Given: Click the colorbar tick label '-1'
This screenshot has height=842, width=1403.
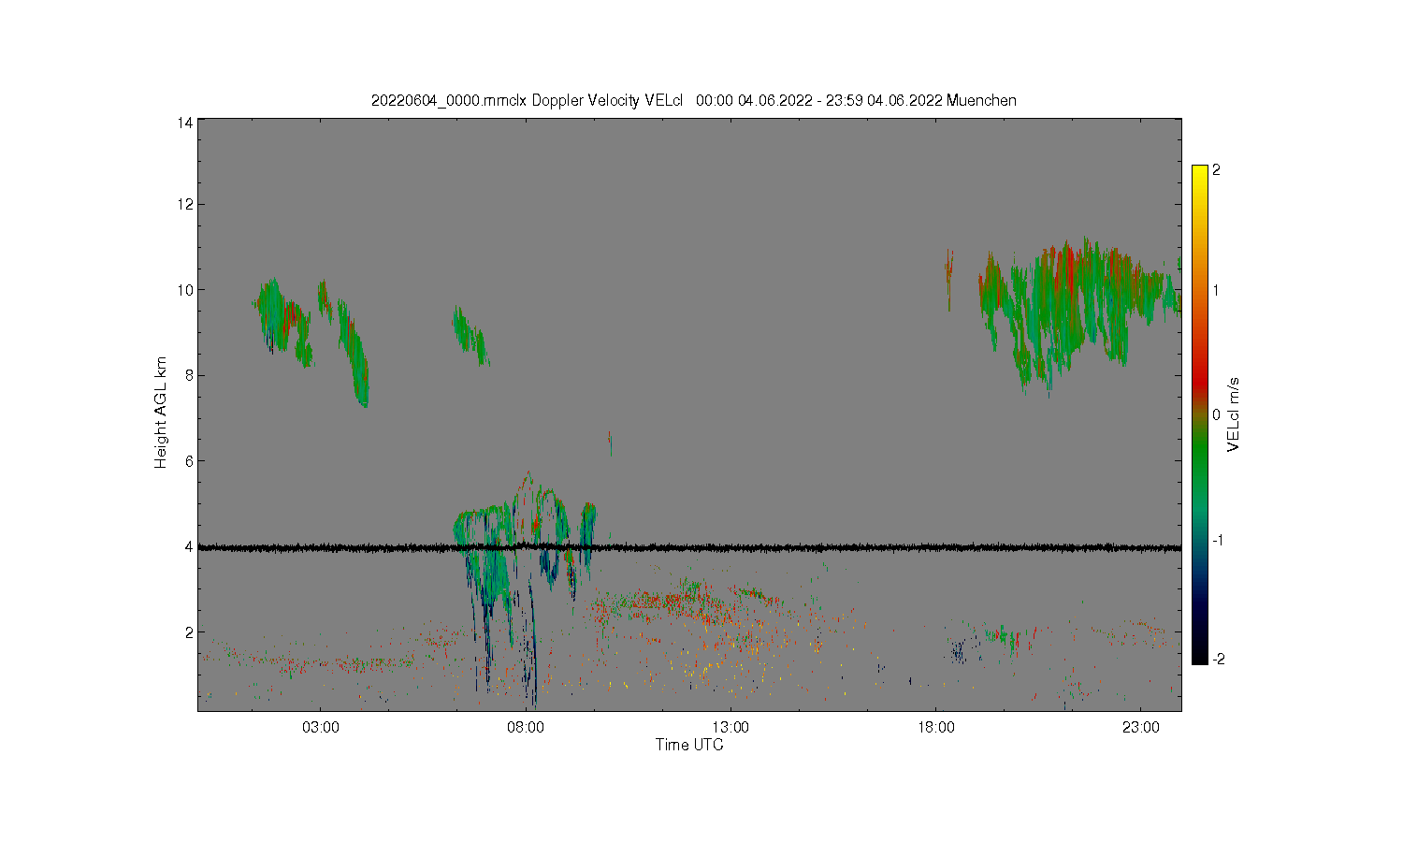Looking at the screenshot, I should tap(1216, 540).
